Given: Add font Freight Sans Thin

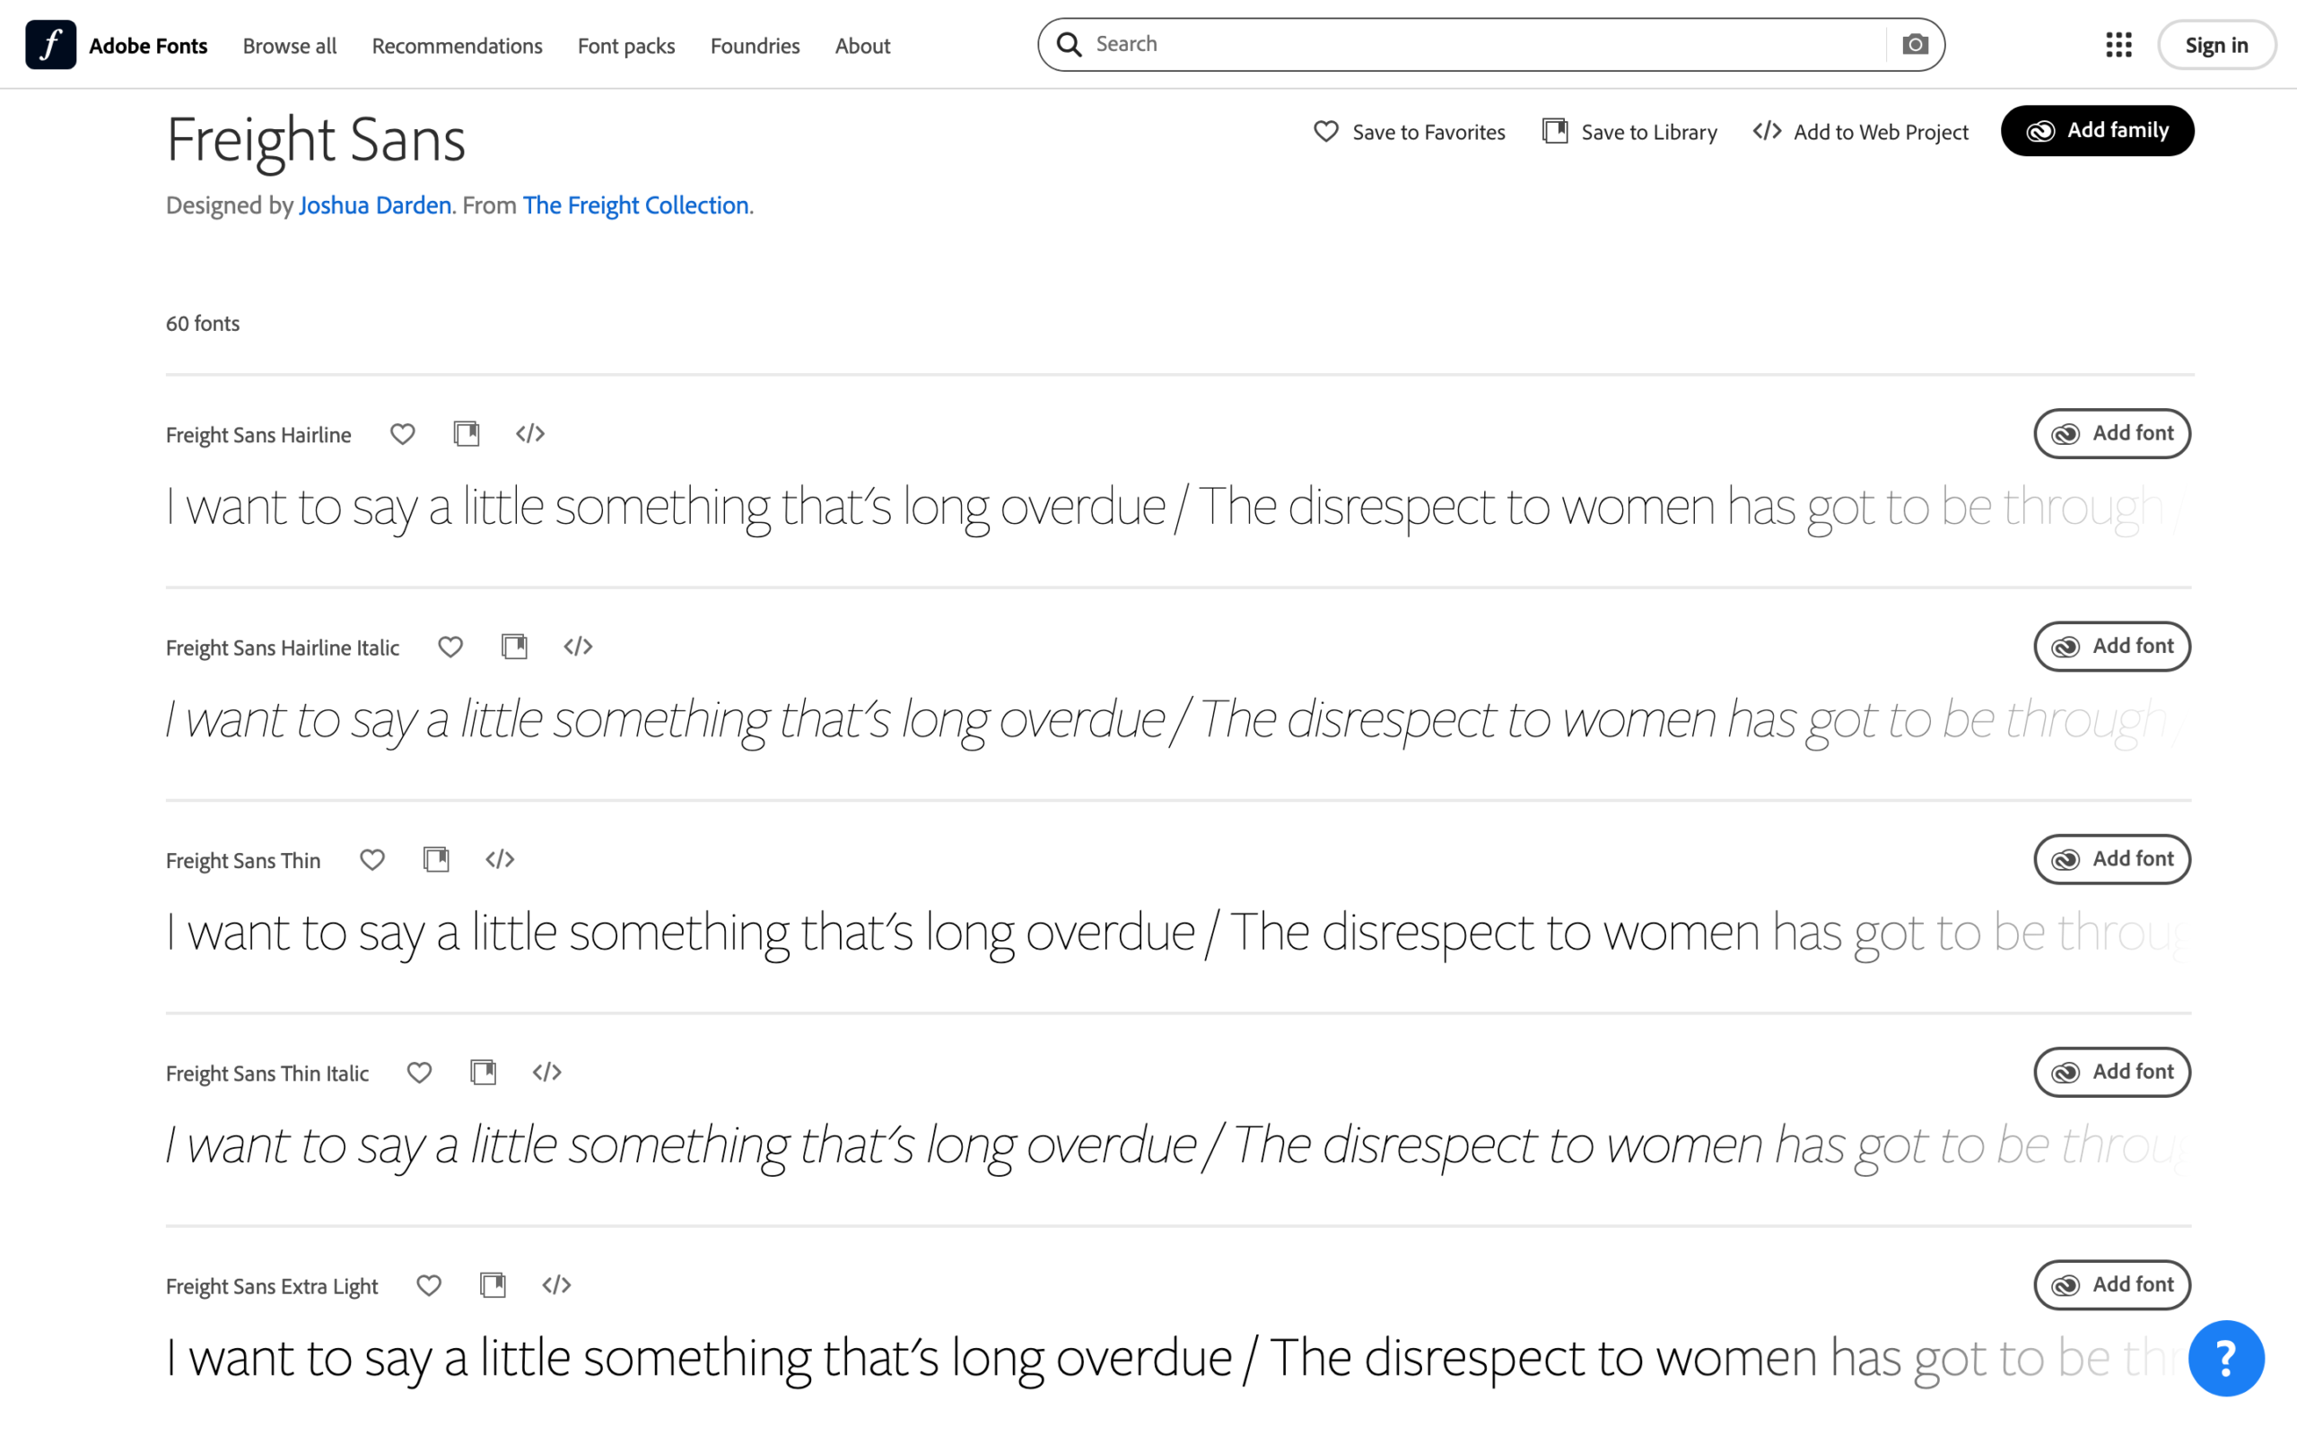Looking at the screenshot, I should tap(2112, 859).
